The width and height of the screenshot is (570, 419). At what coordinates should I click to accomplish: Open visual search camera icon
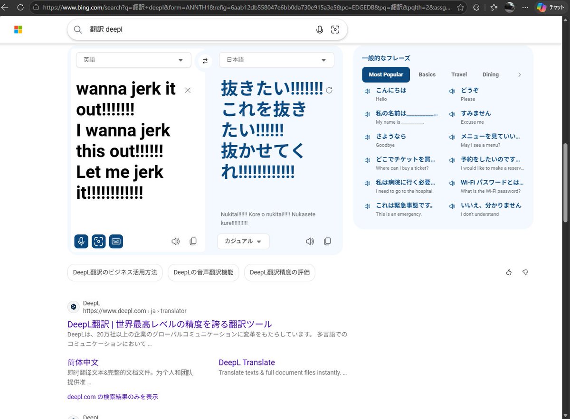coord(335,29)
